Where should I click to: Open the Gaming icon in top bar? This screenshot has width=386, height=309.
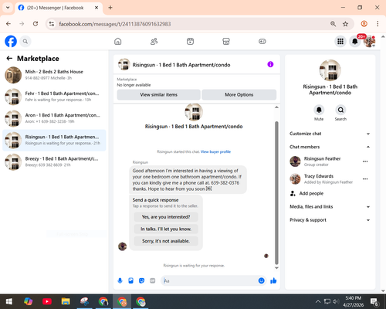tap(262, 41)
